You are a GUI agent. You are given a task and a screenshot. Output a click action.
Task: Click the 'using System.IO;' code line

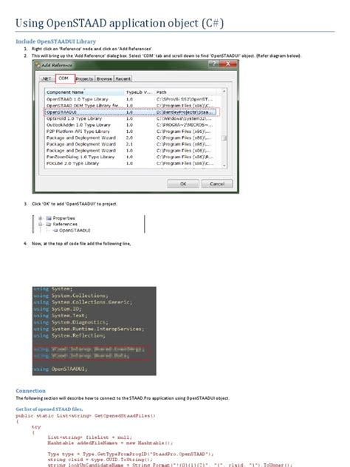tap(56, 309)
